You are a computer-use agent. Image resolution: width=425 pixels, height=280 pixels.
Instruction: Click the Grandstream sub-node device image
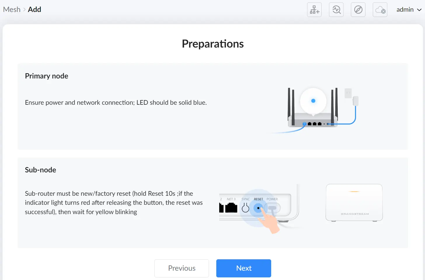(354, 203)
